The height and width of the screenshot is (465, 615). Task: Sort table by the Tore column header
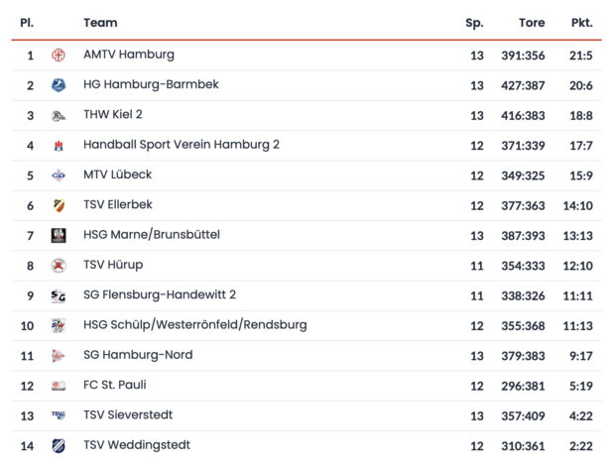tap(532, 23)
